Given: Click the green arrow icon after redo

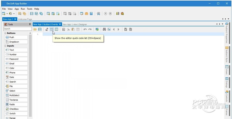Looking at the screenshot, I should click(x=97, y=29).
